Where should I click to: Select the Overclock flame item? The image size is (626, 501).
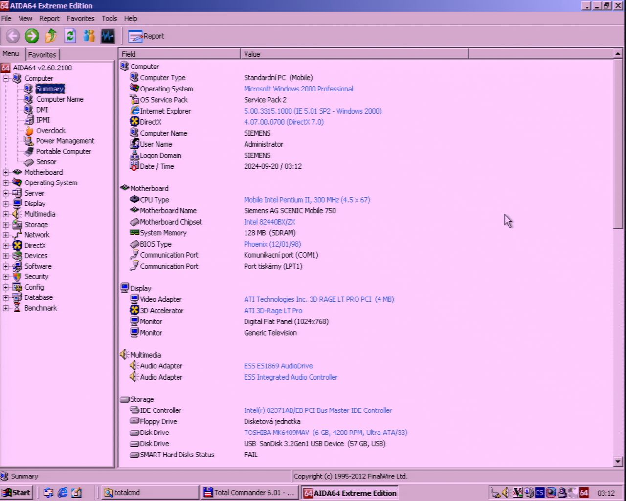pos(50,131)
